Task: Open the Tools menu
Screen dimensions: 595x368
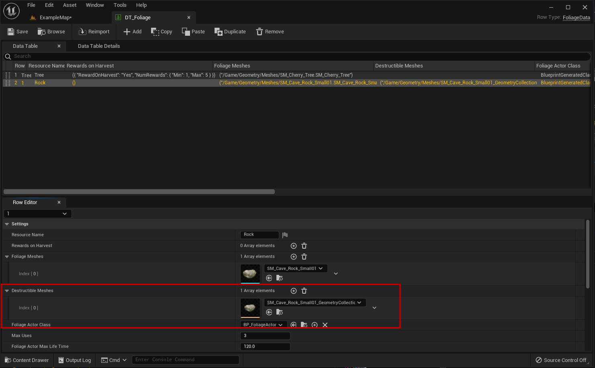Action: [x=120, y=5]
